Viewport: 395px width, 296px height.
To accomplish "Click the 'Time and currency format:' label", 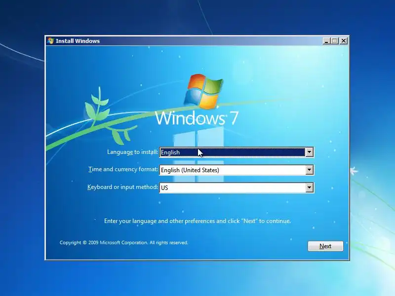I will [x=123, y=169].
